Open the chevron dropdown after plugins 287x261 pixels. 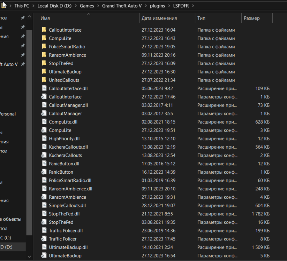point(169,6)
